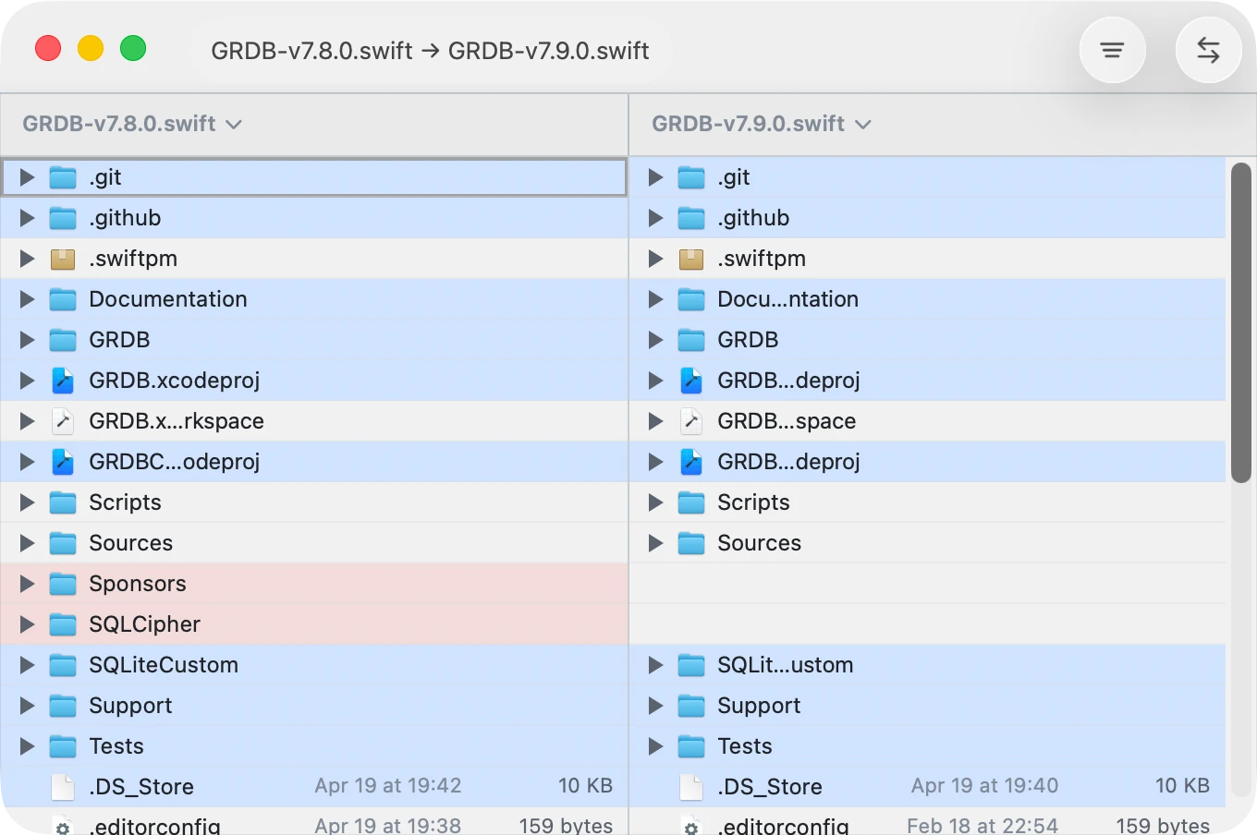Expand .github disclosure triangle in the v7.8.0 pane
This screenshot has width=1257, height=835.
27,218
